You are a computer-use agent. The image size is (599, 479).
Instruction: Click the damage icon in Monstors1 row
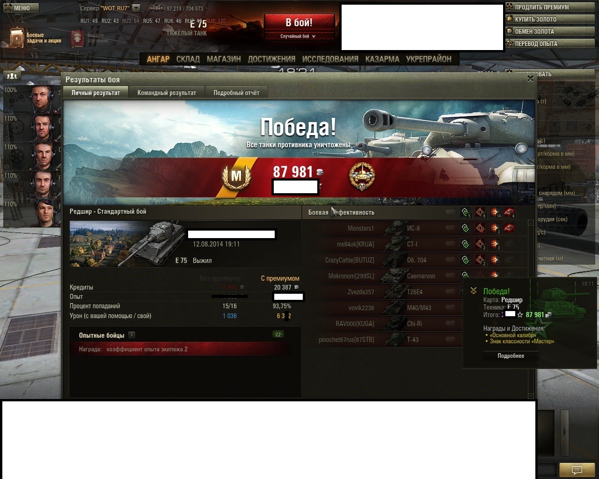click(495, 228)
